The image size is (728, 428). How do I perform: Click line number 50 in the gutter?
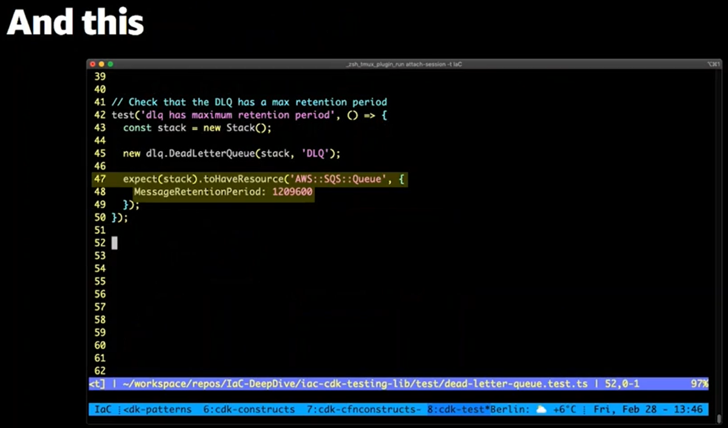[x=100, y=218]
